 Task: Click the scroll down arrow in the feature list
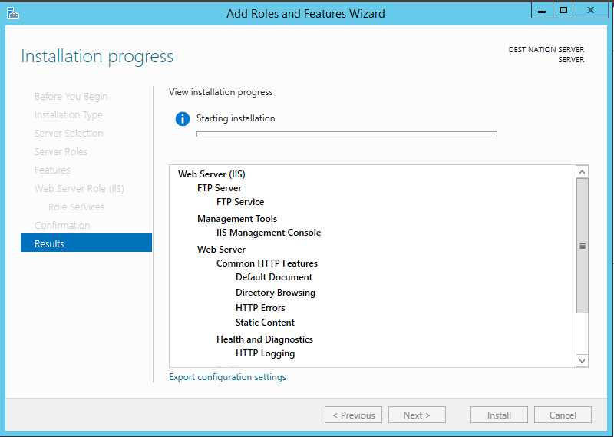coord(583,360)
